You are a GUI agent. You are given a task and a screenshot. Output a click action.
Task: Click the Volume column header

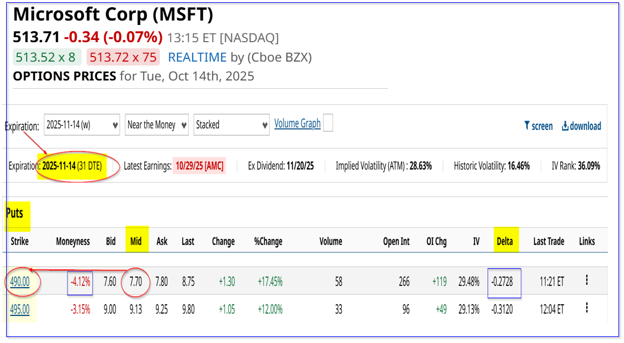330,241
